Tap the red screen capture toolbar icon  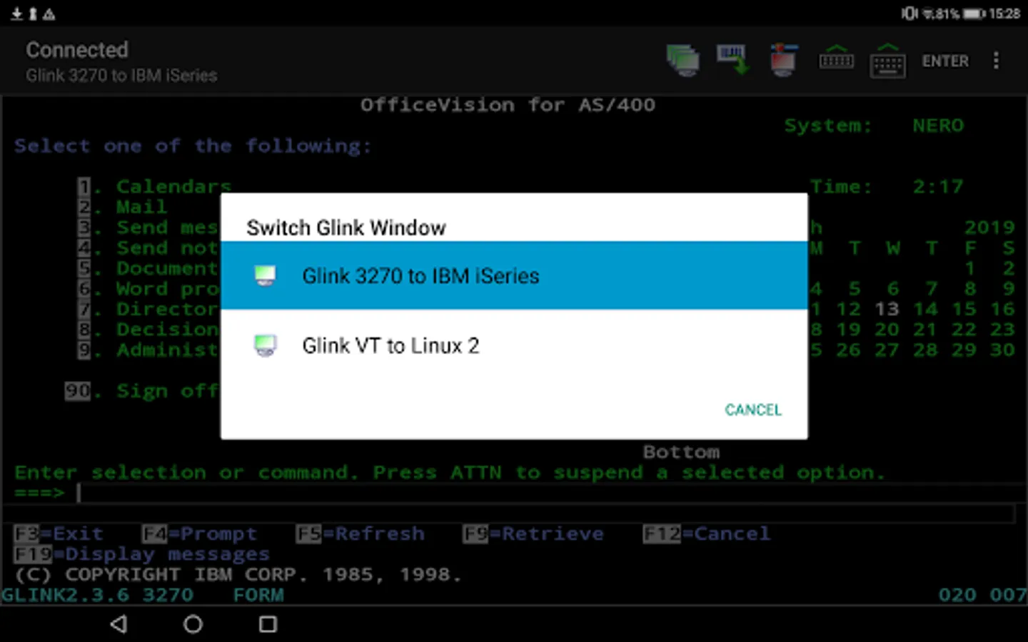783,60
